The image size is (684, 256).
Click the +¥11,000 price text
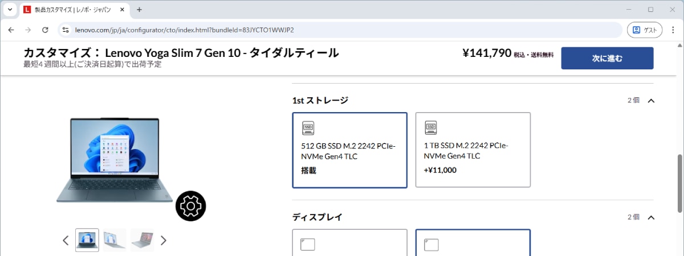[441, 170]
